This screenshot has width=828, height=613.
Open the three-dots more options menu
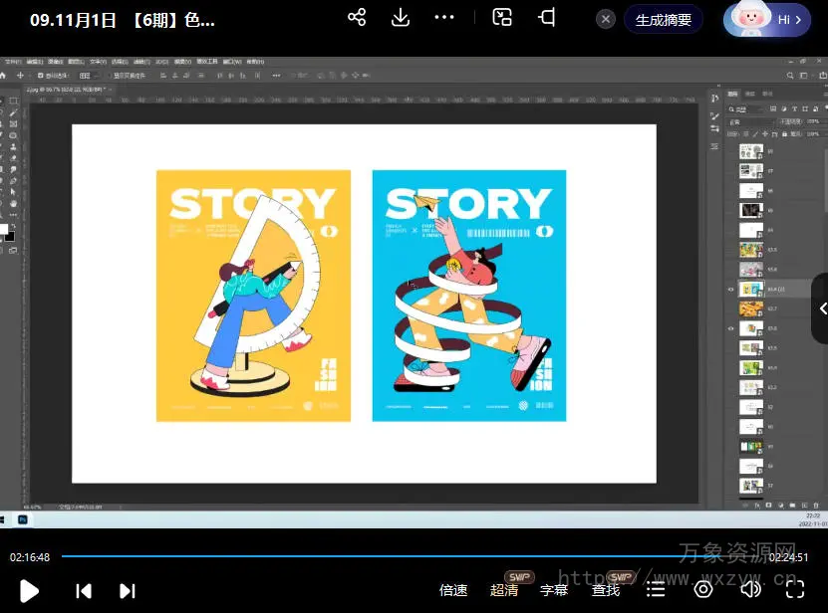pyautogui.click(x=444, y=18)
